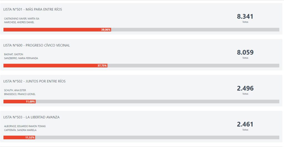
Task: Click the 2.496 votes total
Action: tap(245, 88)
